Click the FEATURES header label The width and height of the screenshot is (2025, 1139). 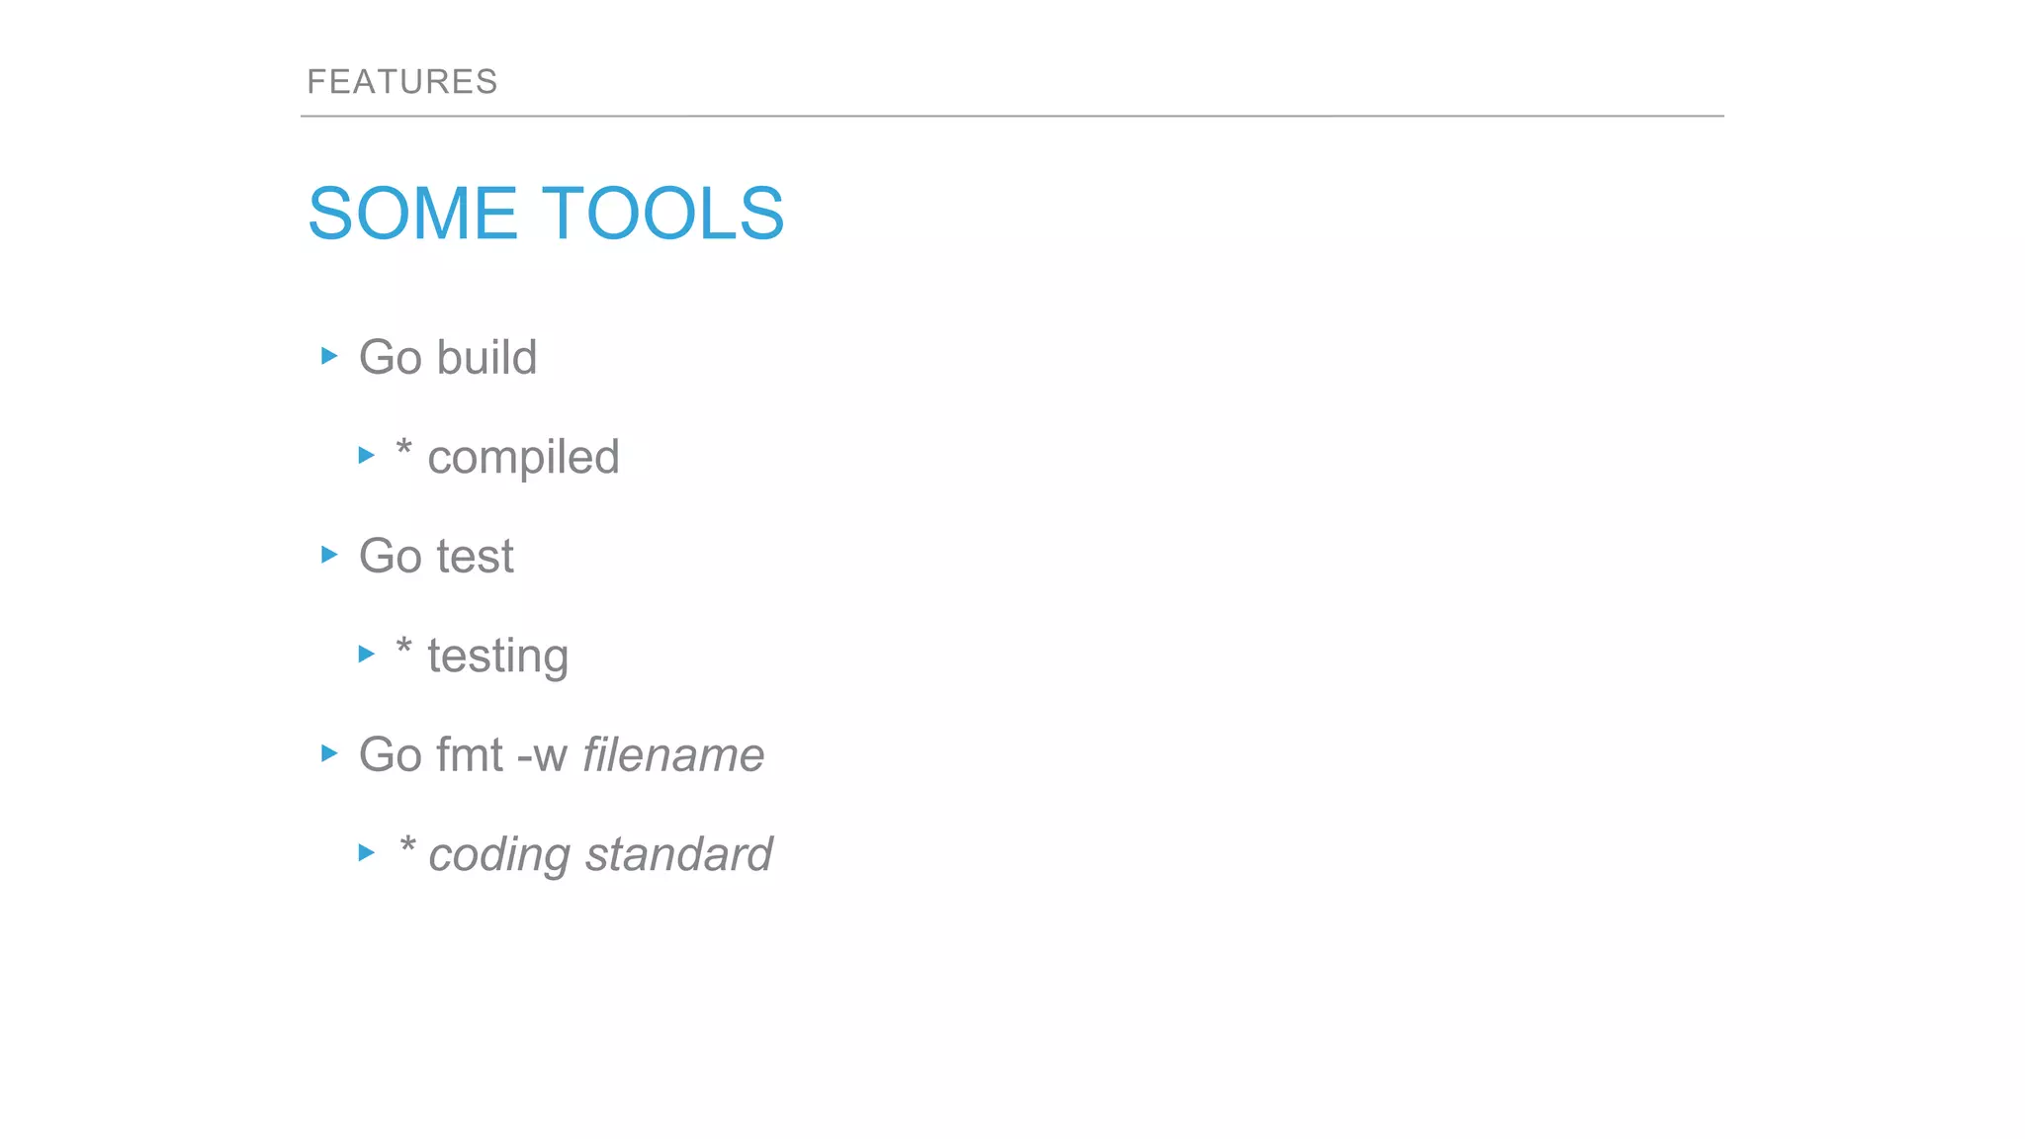click(x=402, y=81)
